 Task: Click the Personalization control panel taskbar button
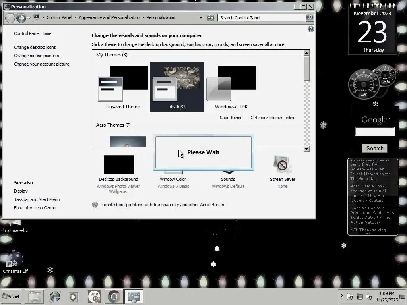tap(134, 296)
